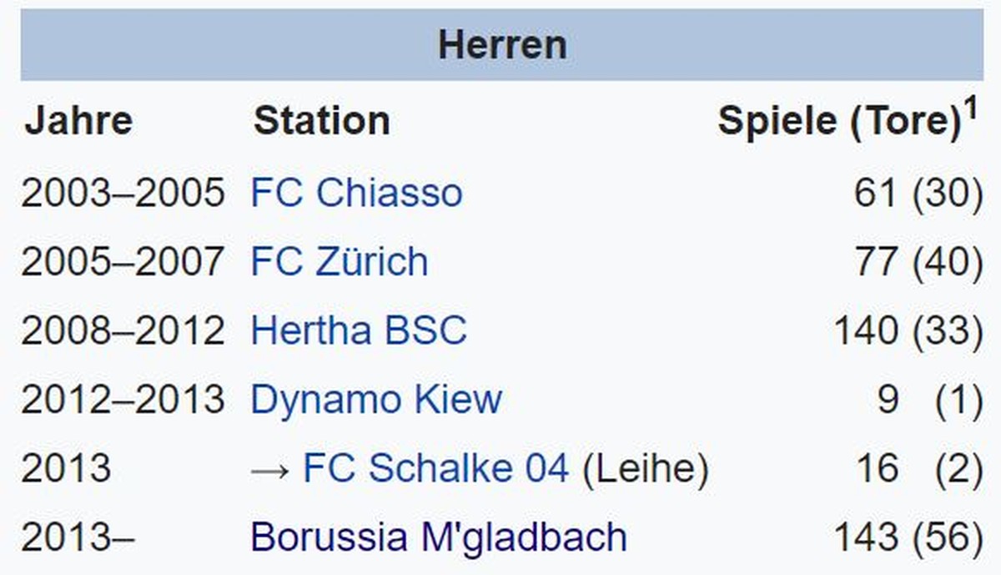
Task: Follow the Hertha BSC link
Action: tap(359, 331)
